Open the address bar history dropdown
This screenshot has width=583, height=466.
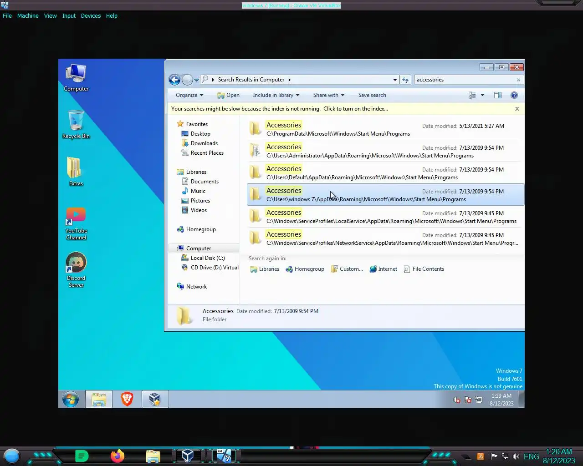pos(395,80)
